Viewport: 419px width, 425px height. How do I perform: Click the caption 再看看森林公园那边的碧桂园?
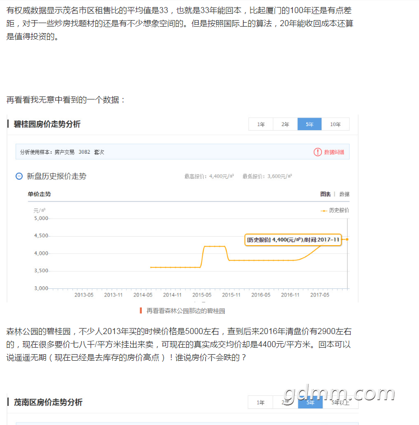tap(186, 311)
